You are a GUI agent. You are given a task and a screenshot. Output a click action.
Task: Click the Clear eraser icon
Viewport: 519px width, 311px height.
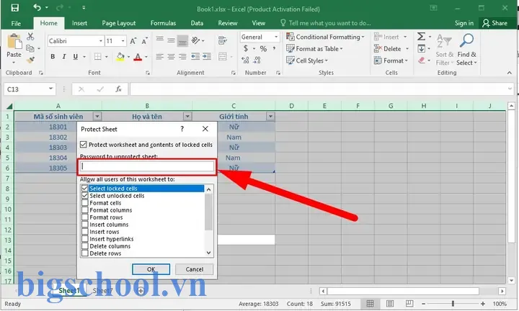(x=422, y=60)
